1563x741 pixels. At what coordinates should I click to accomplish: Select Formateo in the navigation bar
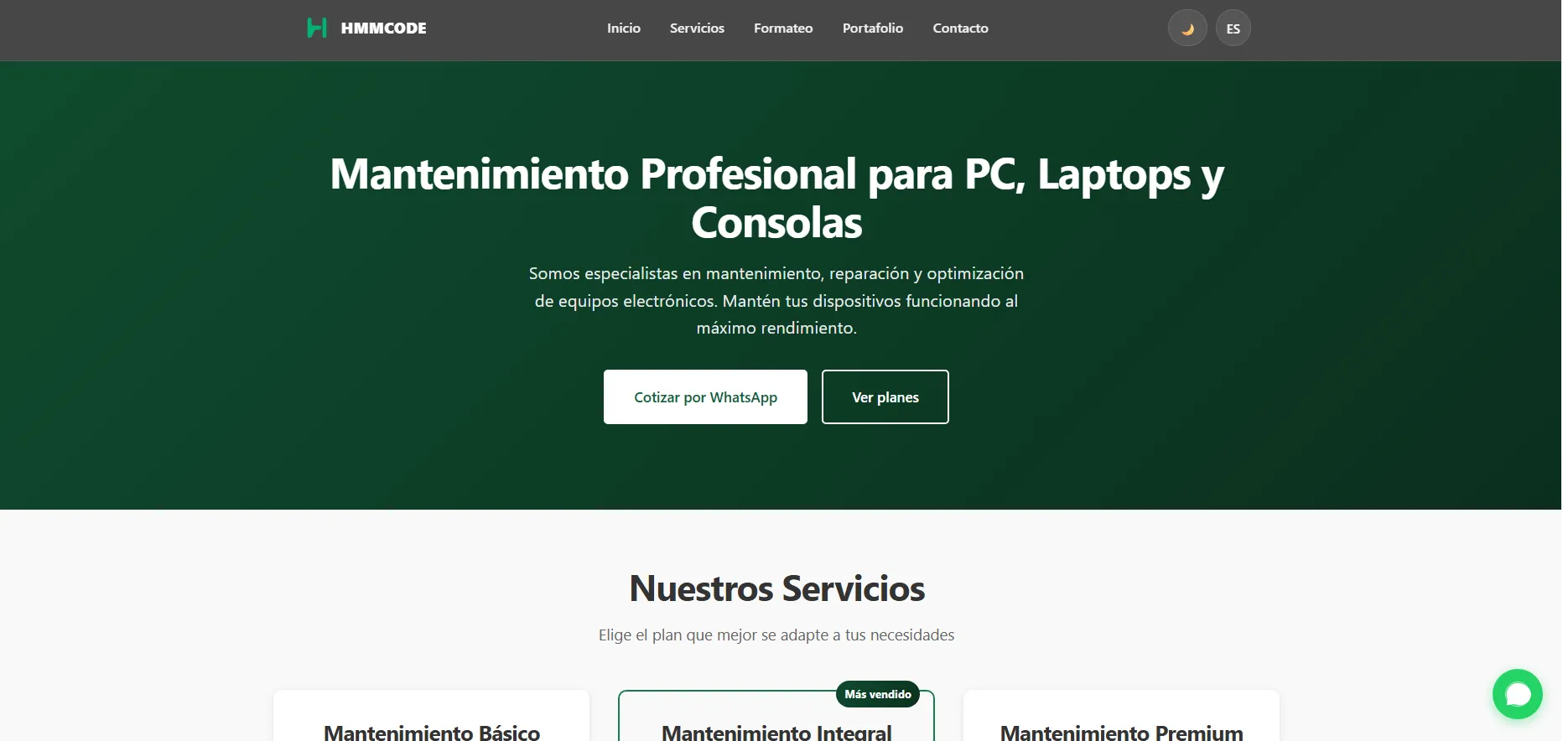click(x=783, y=28)
